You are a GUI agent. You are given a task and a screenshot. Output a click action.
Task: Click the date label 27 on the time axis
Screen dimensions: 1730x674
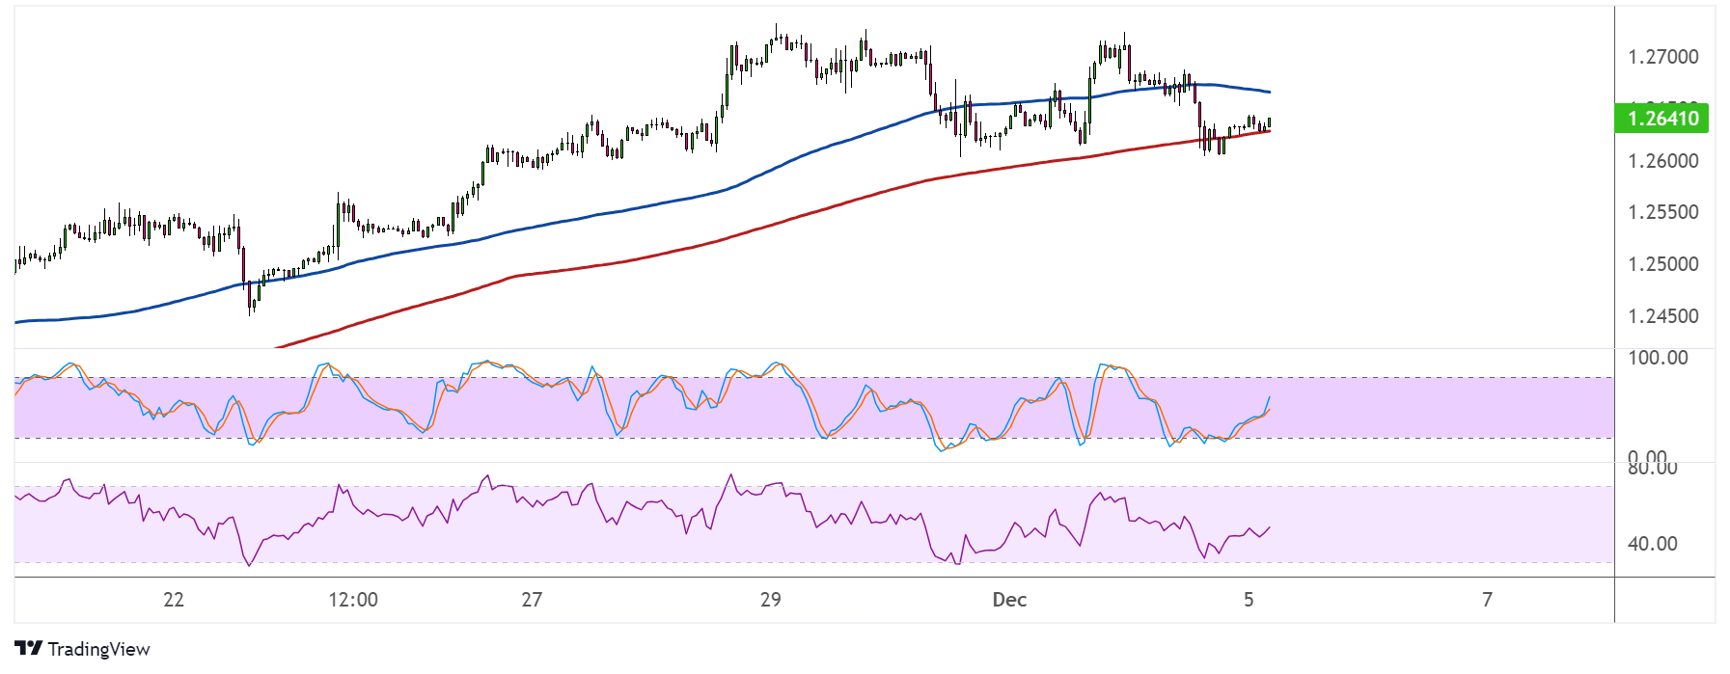coord(532,600)
